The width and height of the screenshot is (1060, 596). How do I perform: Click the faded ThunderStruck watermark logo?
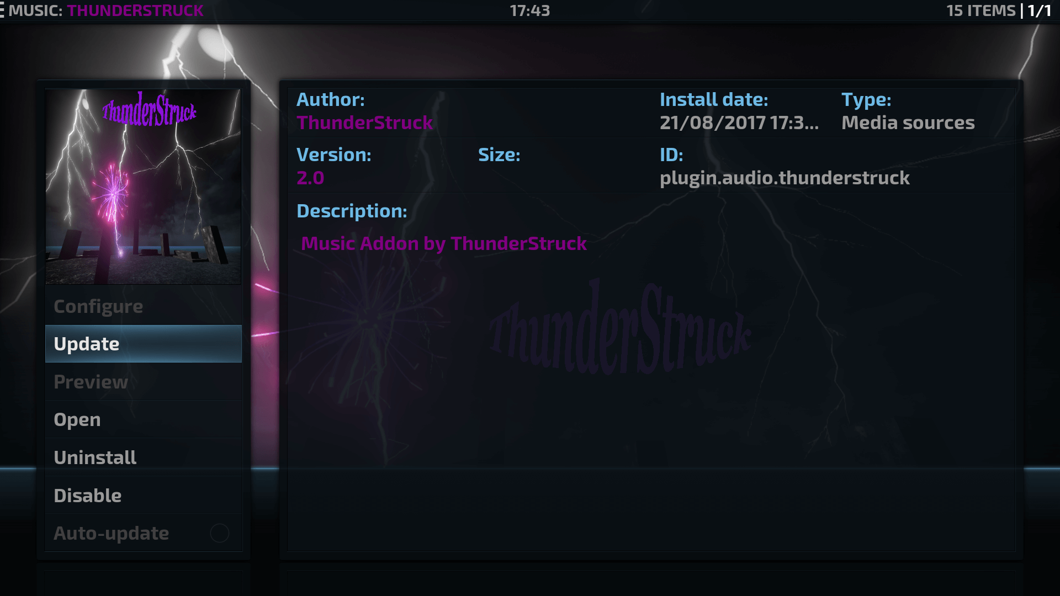click(620, 329)
